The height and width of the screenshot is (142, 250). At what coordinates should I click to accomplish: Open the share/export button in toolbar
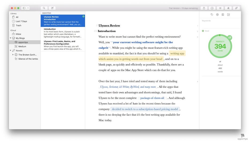tap(204, 8)
